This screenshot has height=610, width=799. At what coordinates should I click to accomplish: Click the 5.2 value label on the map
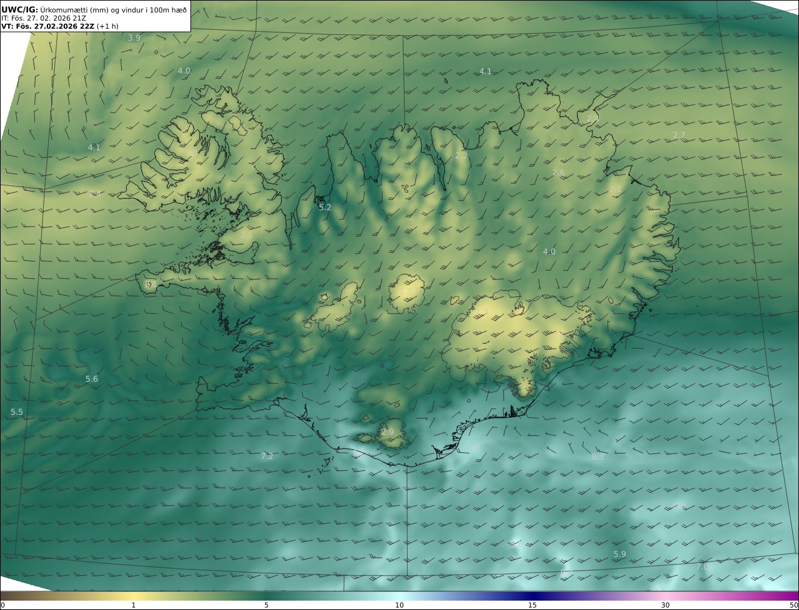pos(325,208)
